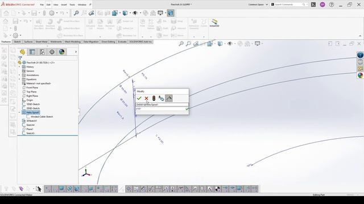Screen dimensions: 364x204
Task: Expand the Annotations node
Action: point(19,75)
